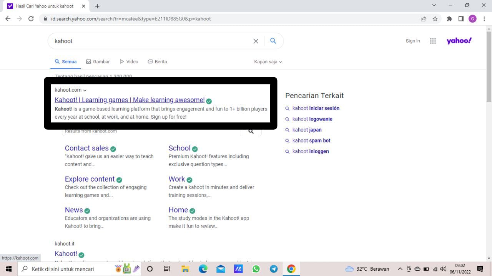
Task: Expand the kahoot.com result dropdown arrow
Action: click(x=85, y=90)
